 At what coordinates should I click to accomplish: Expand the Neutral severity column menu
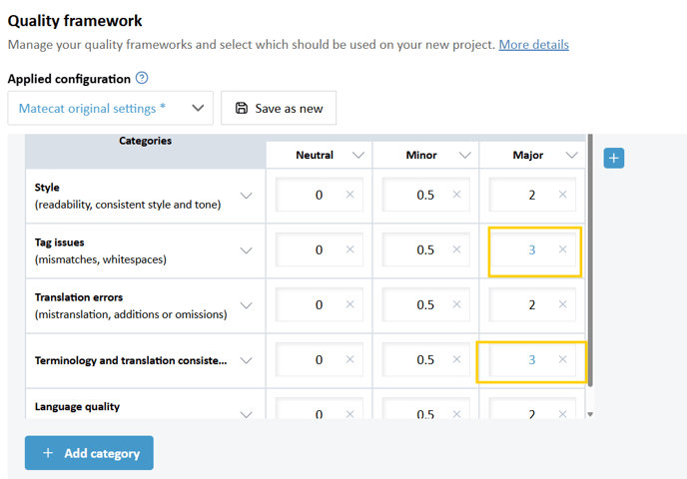coord(358,155)
